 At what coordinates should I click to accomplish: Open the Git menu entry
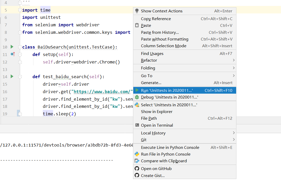point(185,140)
